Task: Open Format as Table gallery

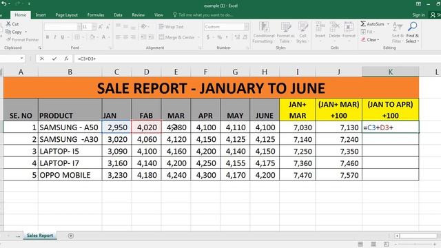Action: point(285,32)
